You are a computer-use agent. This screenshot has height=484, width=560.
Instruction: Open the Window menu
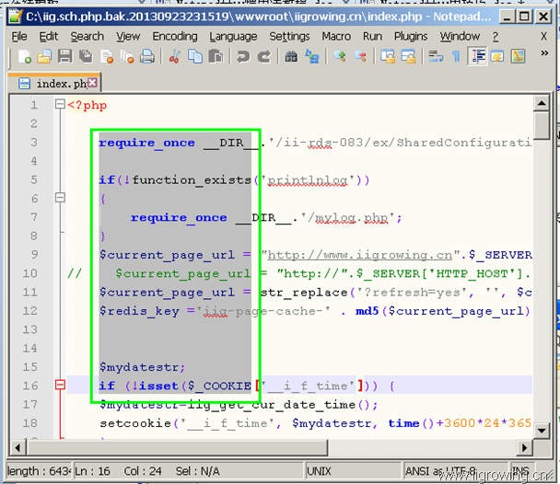tap(460, 37)
